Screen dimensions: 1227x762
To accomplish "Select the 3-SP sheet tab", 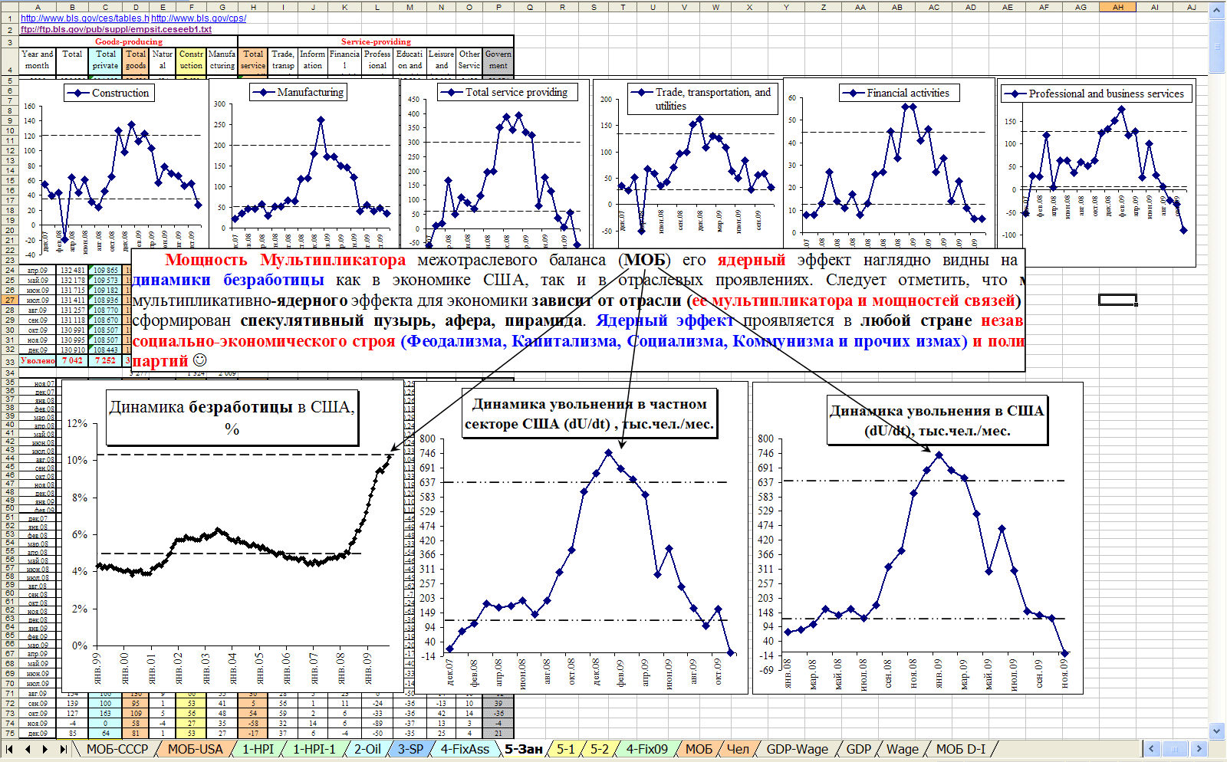I will point(410,749).
